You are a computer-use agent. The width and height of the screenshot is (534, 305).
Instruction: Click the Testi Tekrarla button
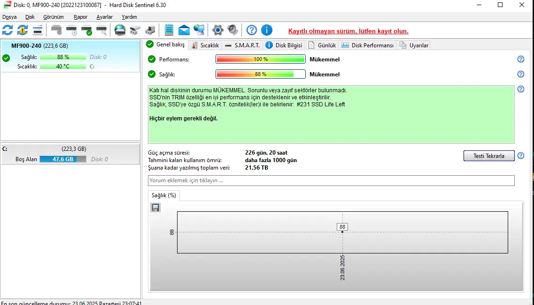[489, 156]
